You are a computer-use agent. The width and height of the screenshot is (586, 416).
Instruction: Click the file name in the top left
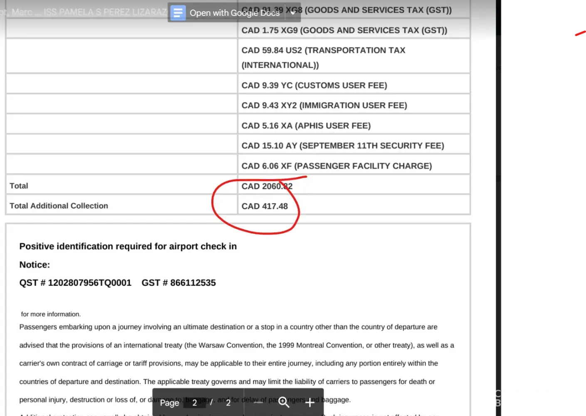point(83,12)
